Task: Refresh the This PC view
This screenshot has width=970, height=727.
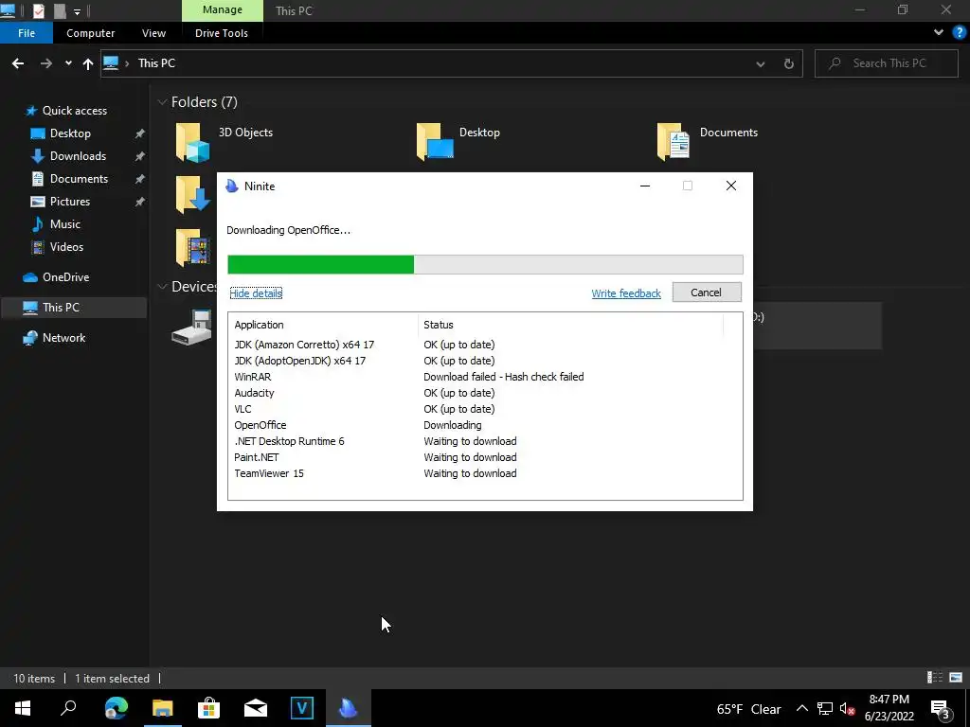Action: 789,63
